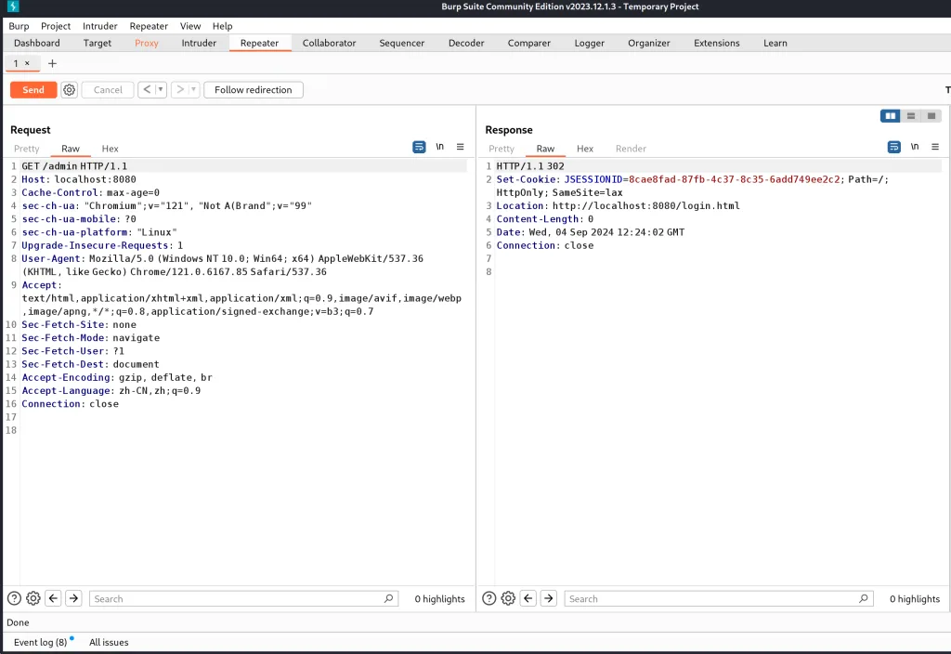951x654 pixels.
Task: Select the Request Pretty view tab
Action: (x=27, y=149)
